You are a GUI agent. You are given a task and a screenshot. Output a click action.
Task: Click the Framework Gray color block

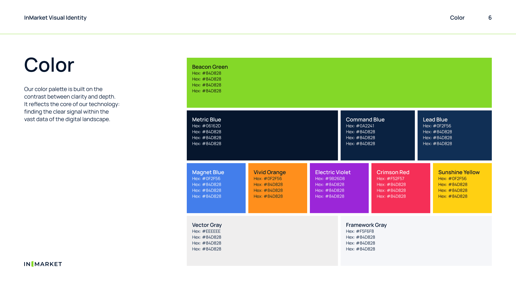pyautogui.click(x=416, y=241)
